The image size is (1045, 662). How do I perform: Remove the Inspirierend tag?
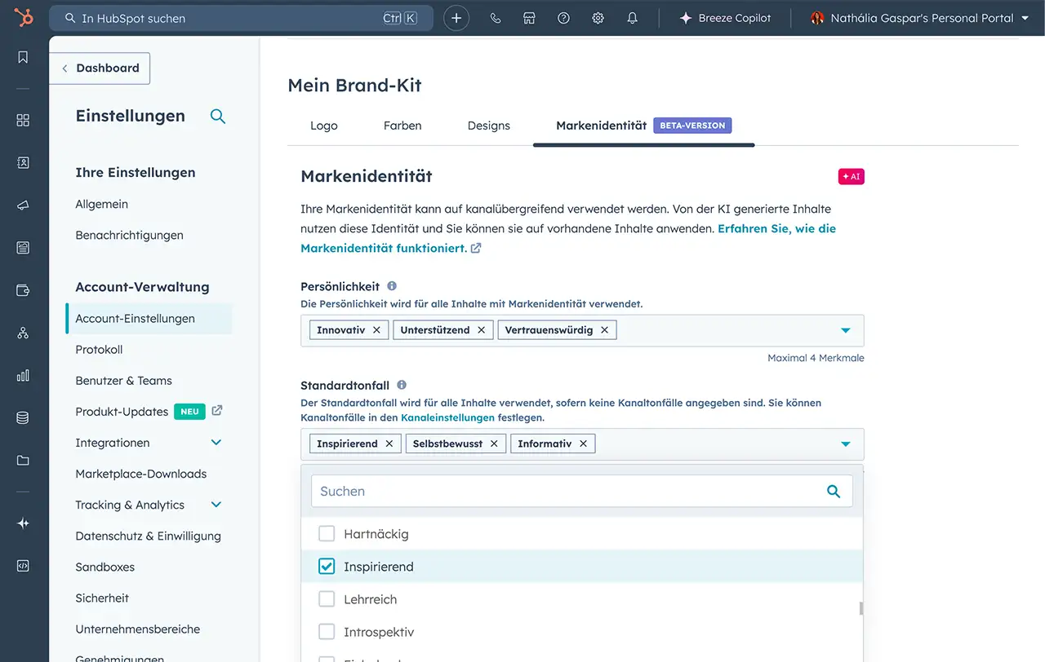tap(389, 444)
